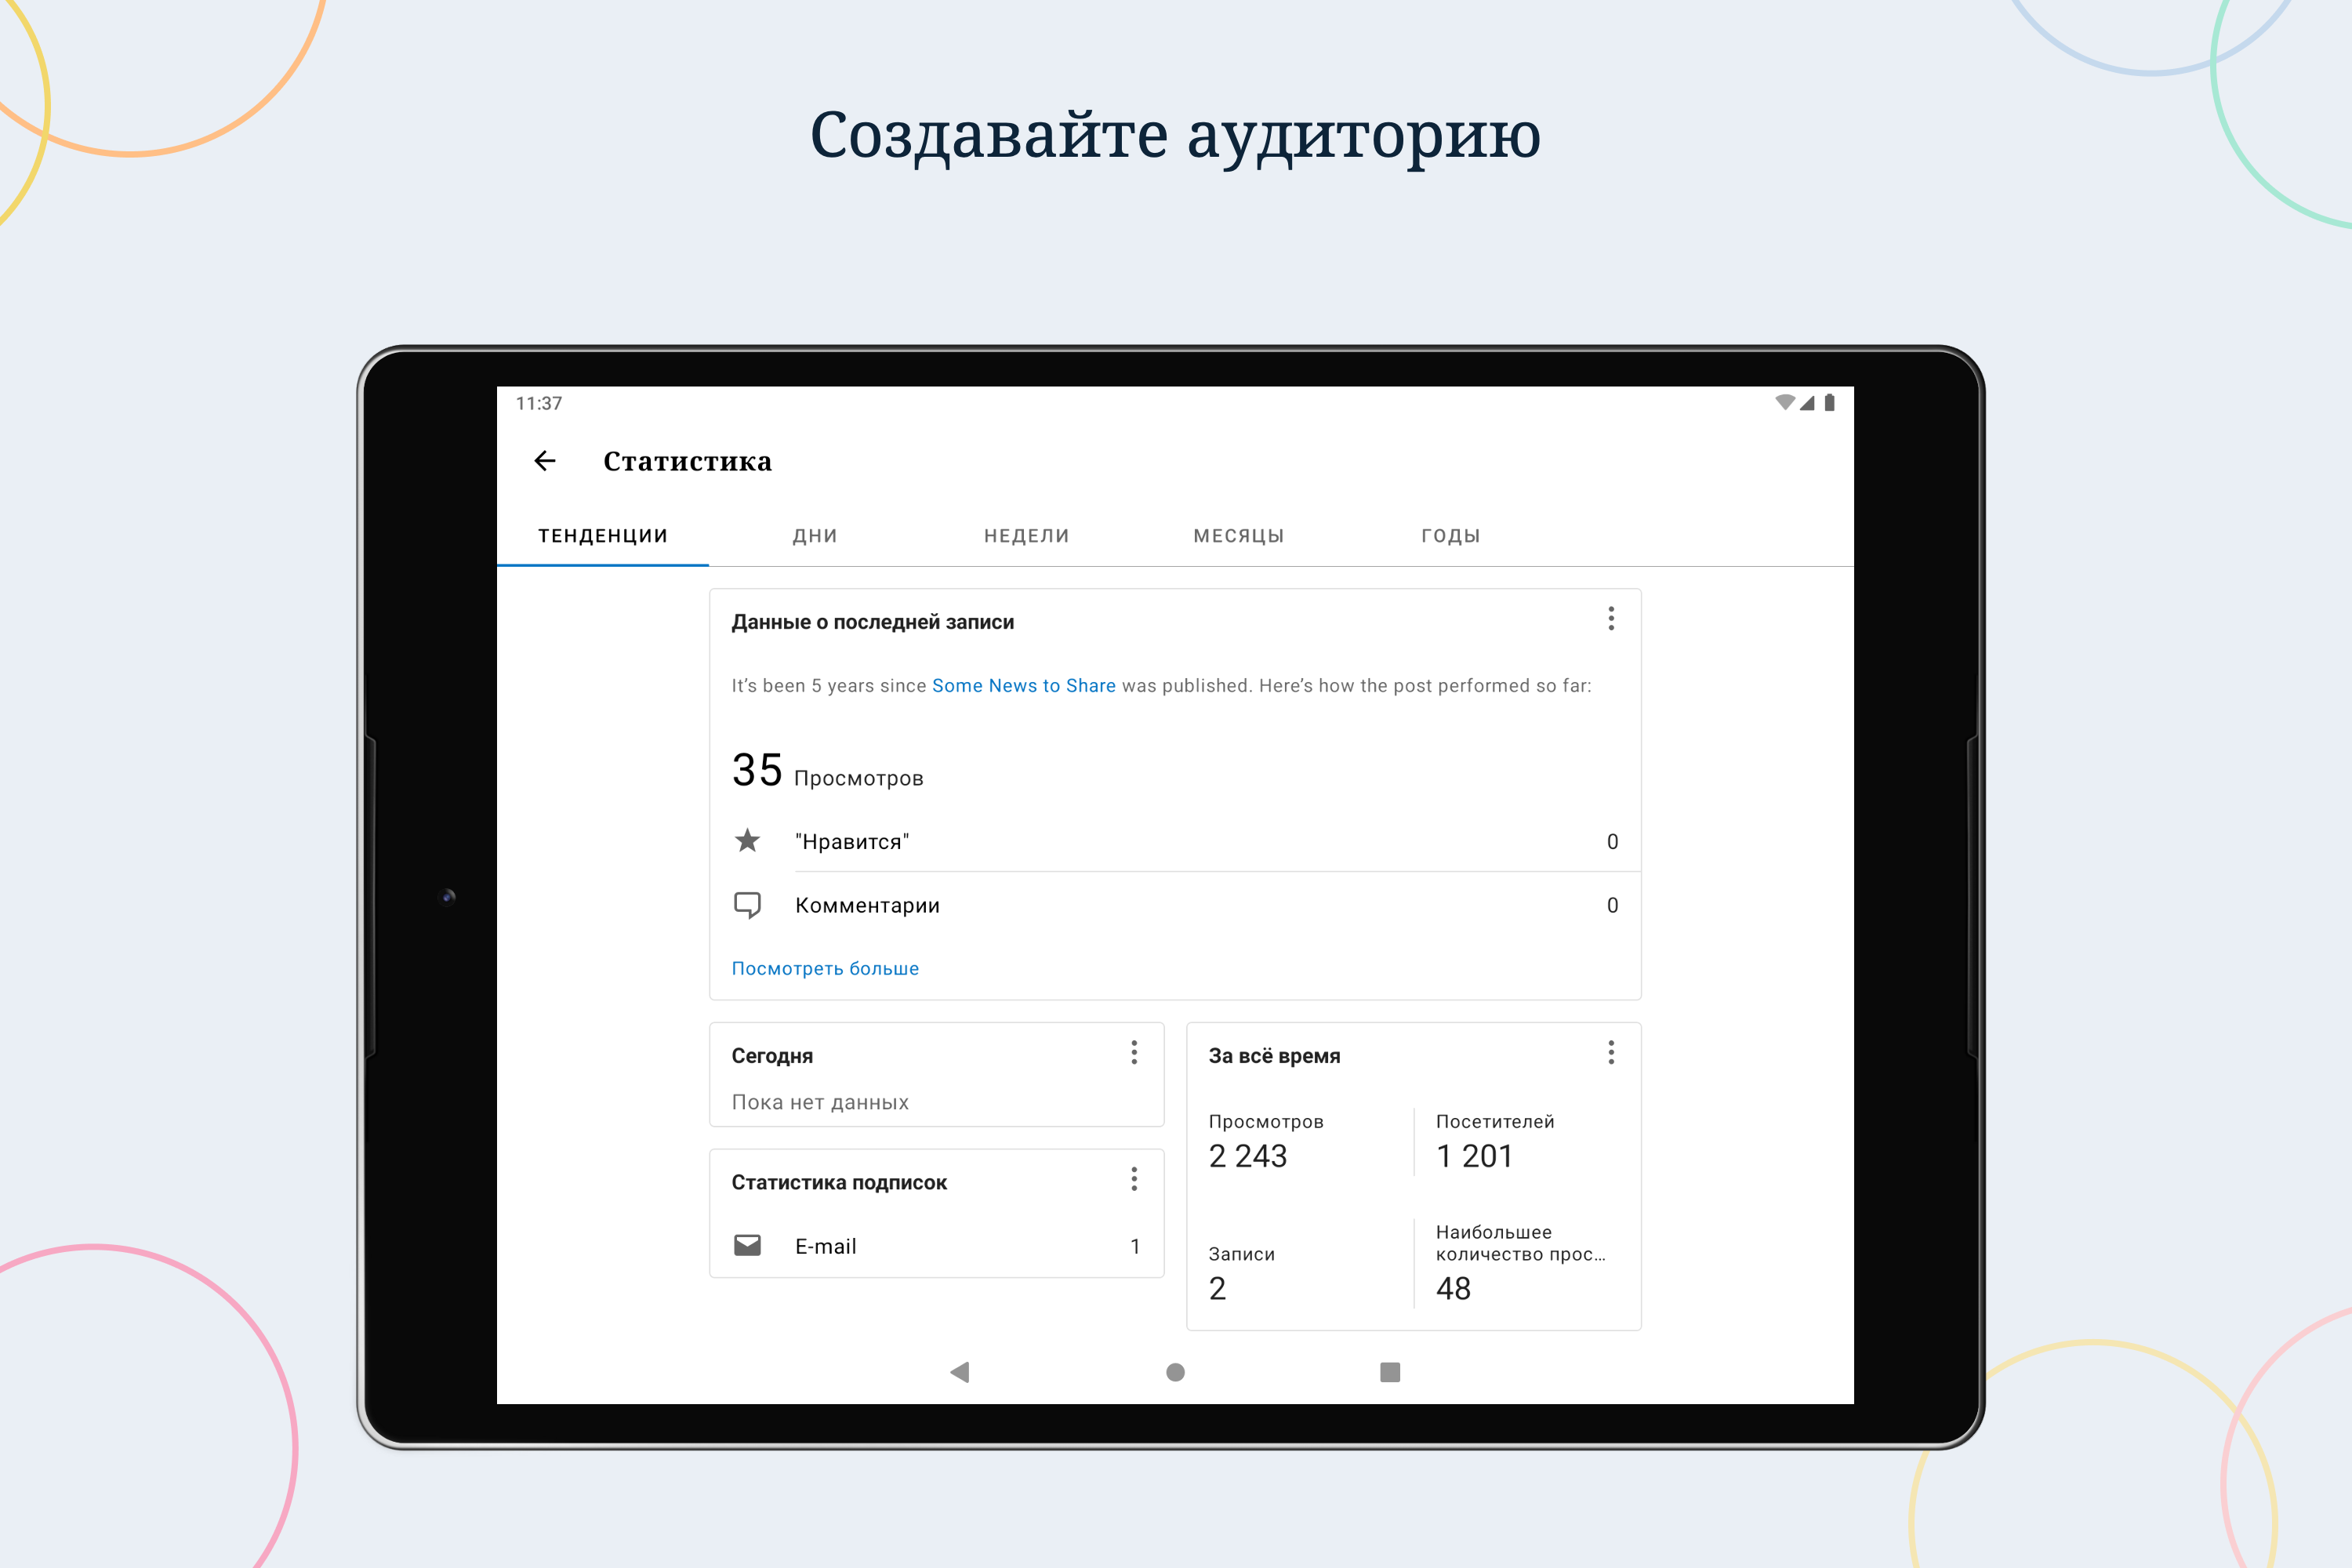The image size is (2352, 1568).
Task: Click the За всё время card title
Action: 1274,1056
